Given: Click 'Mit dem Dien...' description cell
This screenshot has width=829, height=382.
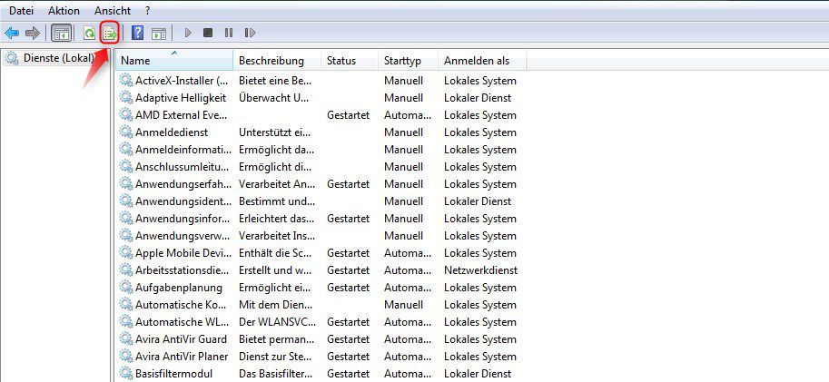Looking at the screenshot, I should (x=275, y=304).
